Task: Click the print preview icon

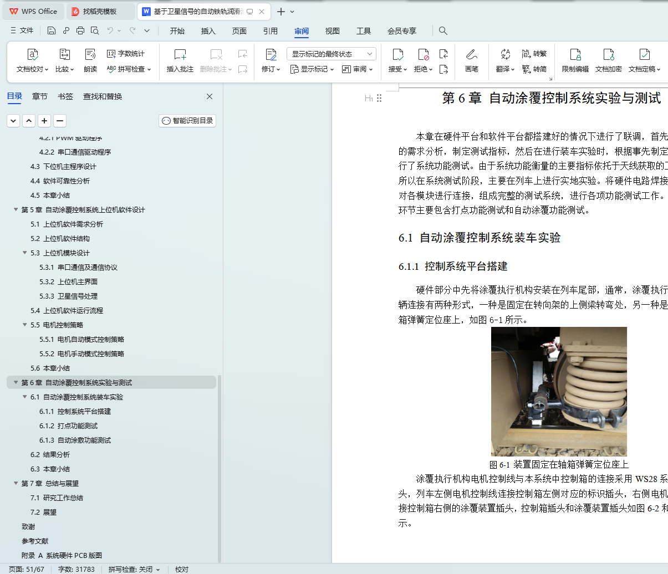Action: [95, 30]
